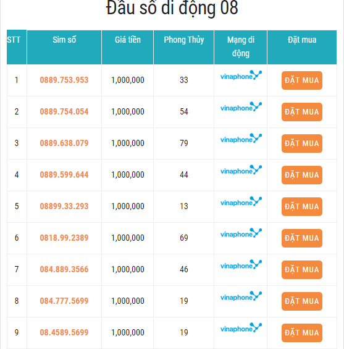Screen dimensions: 344x349
Task: Select SIM number 08899.33.293
Action: [x=64, y=206]
